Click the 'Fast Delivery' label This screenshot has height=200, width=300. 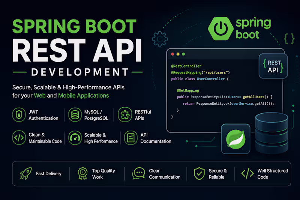click(49, 174)
